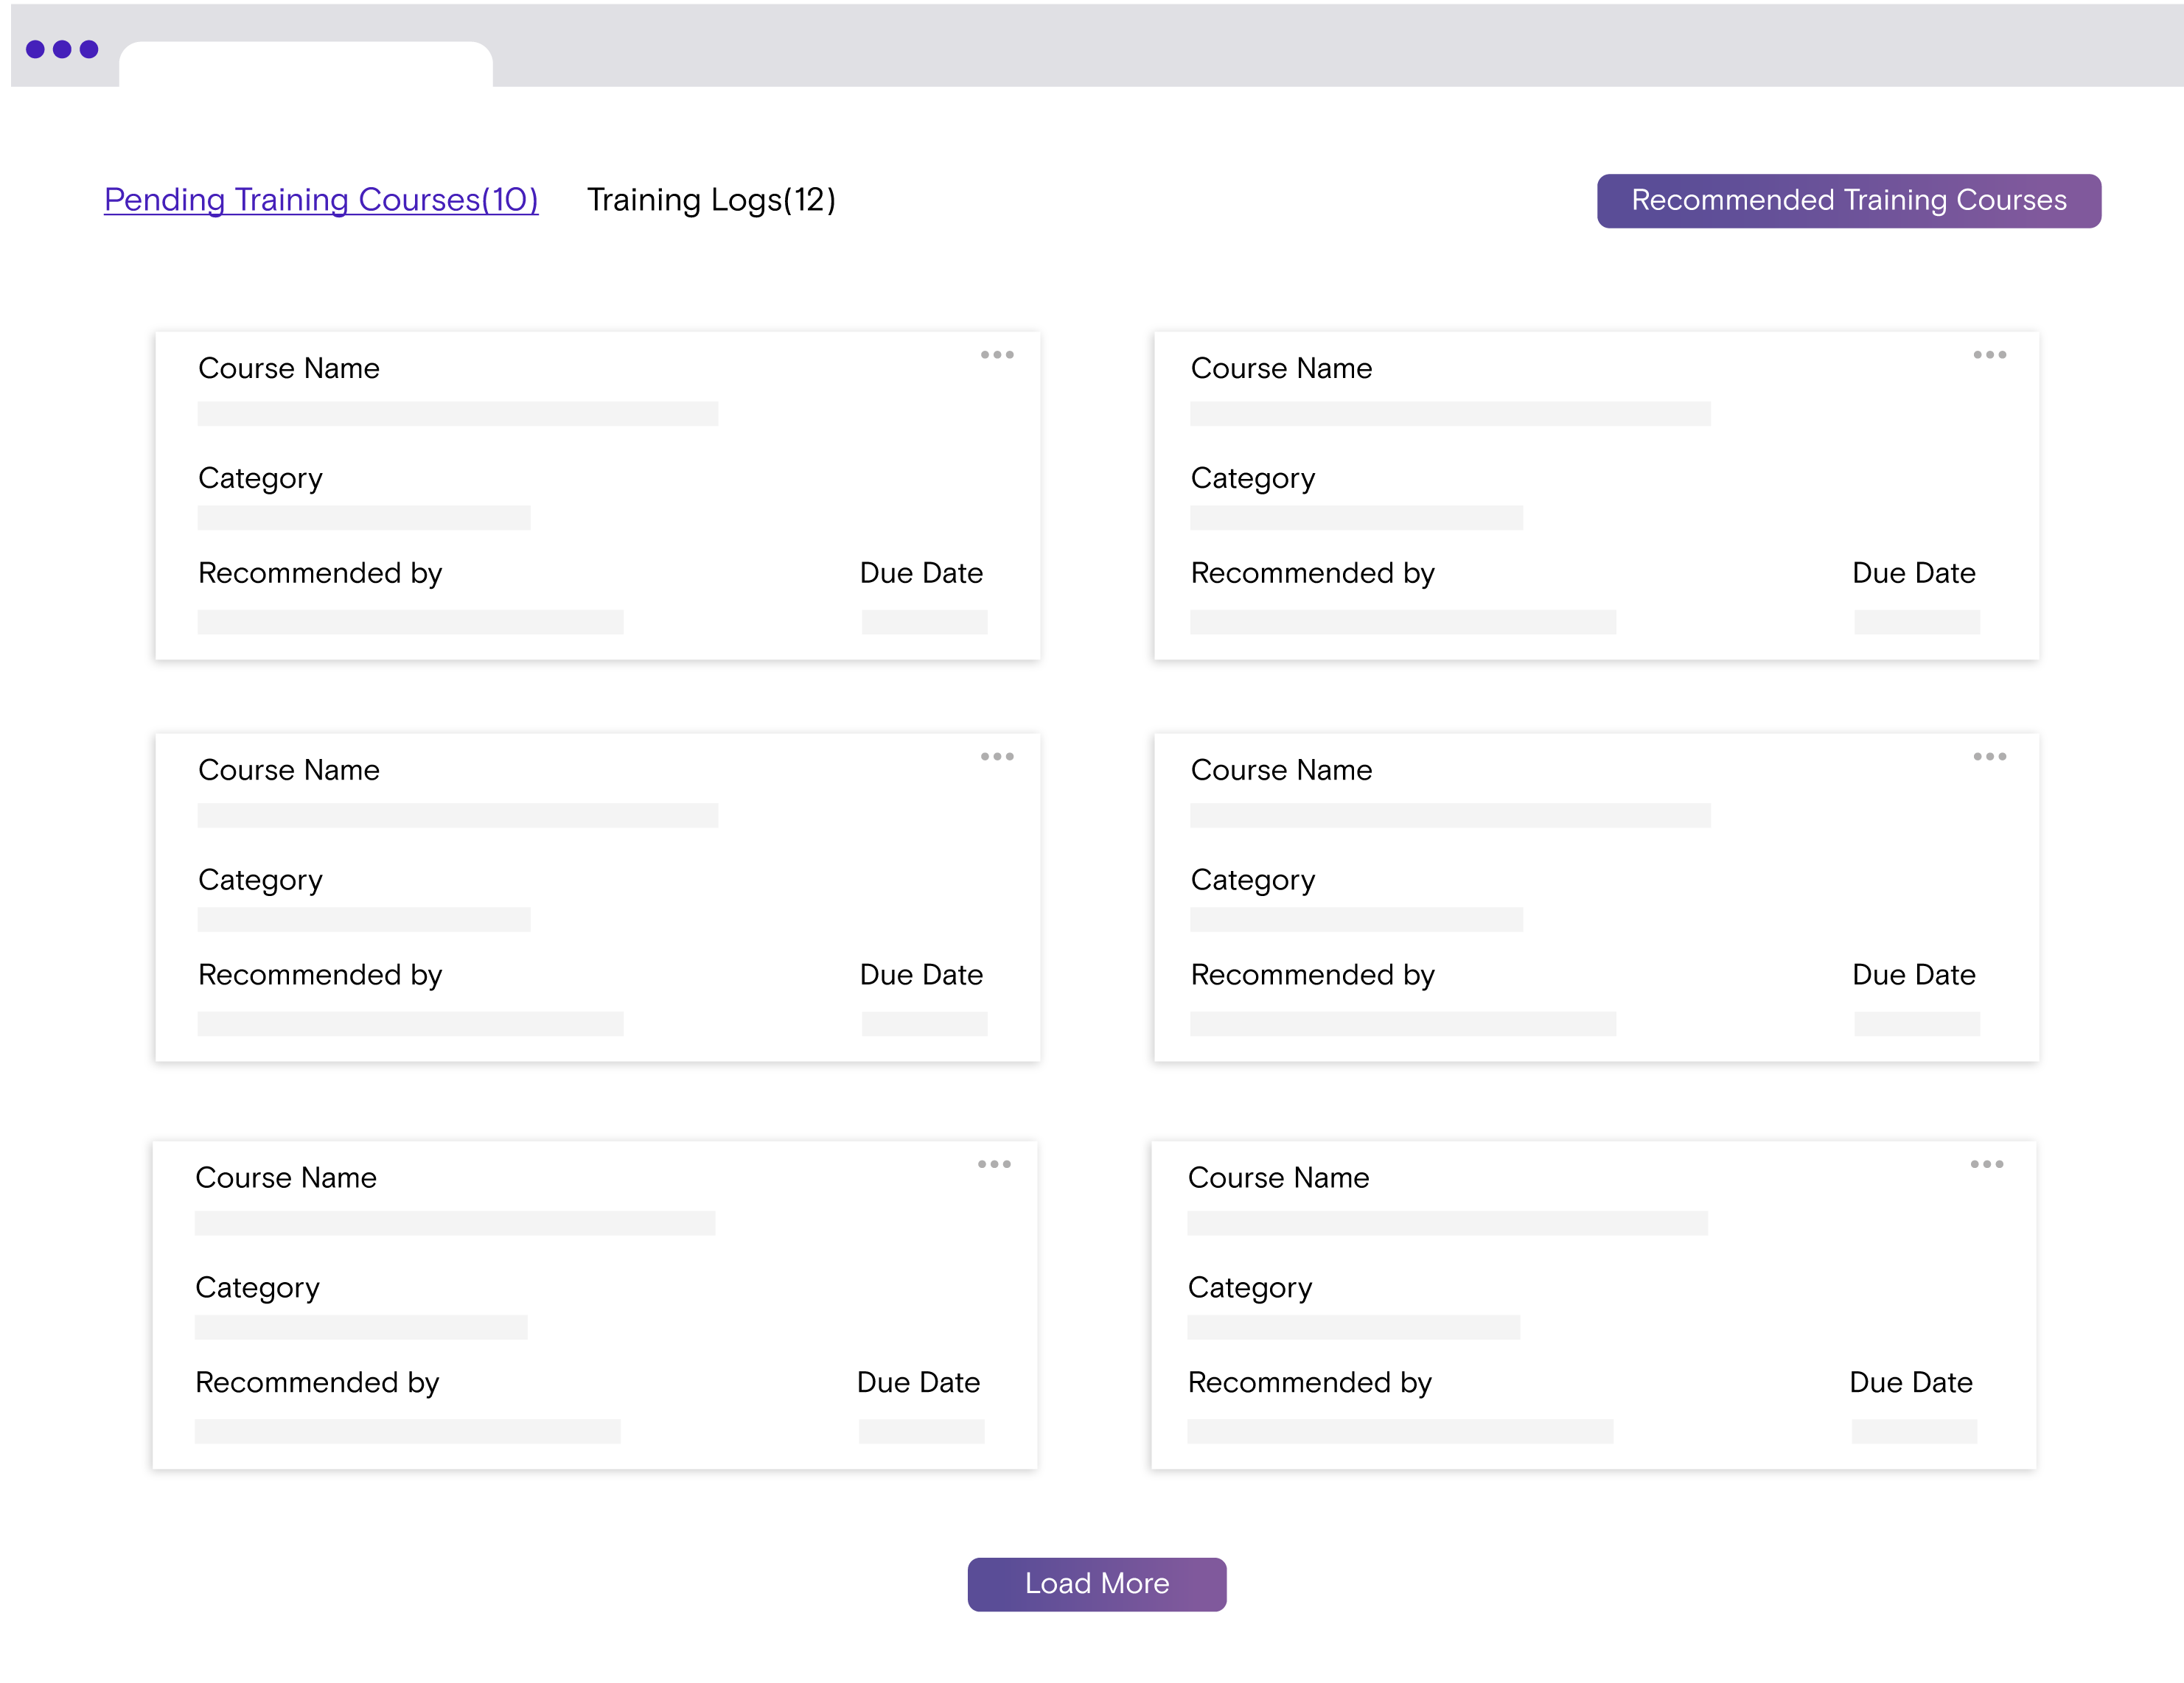
Task: Open the Pending Training Courses(10) tab
Action: 321,200
